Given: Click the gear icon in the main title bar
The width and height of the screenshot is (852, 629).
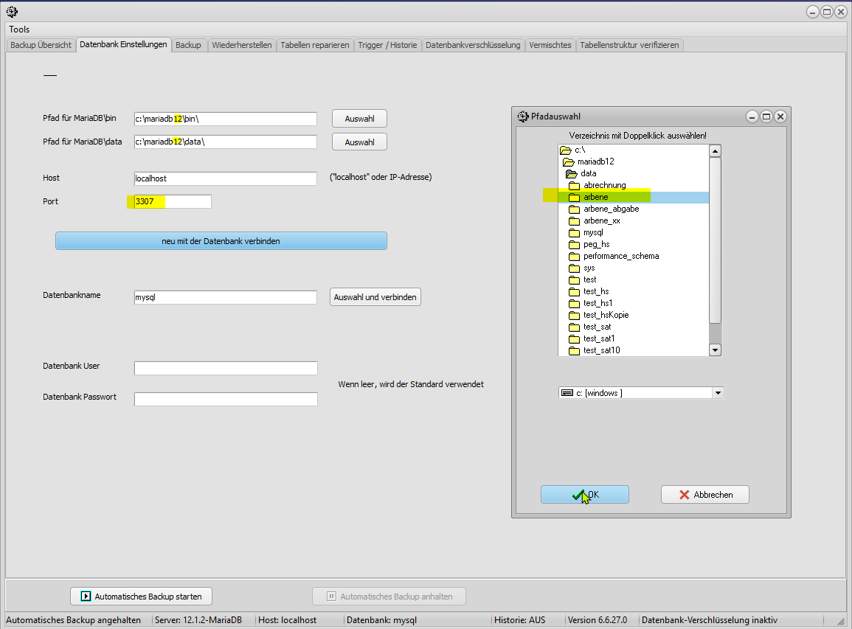Looking at the screenshot, I should [x=11, y=11].
